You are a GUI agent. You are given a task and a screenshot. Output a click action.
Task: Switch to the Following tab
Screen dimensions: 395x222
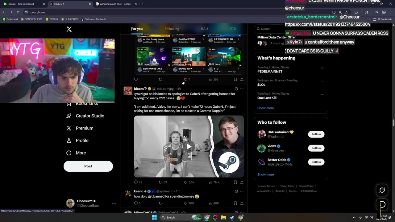[x=172, y=29]
